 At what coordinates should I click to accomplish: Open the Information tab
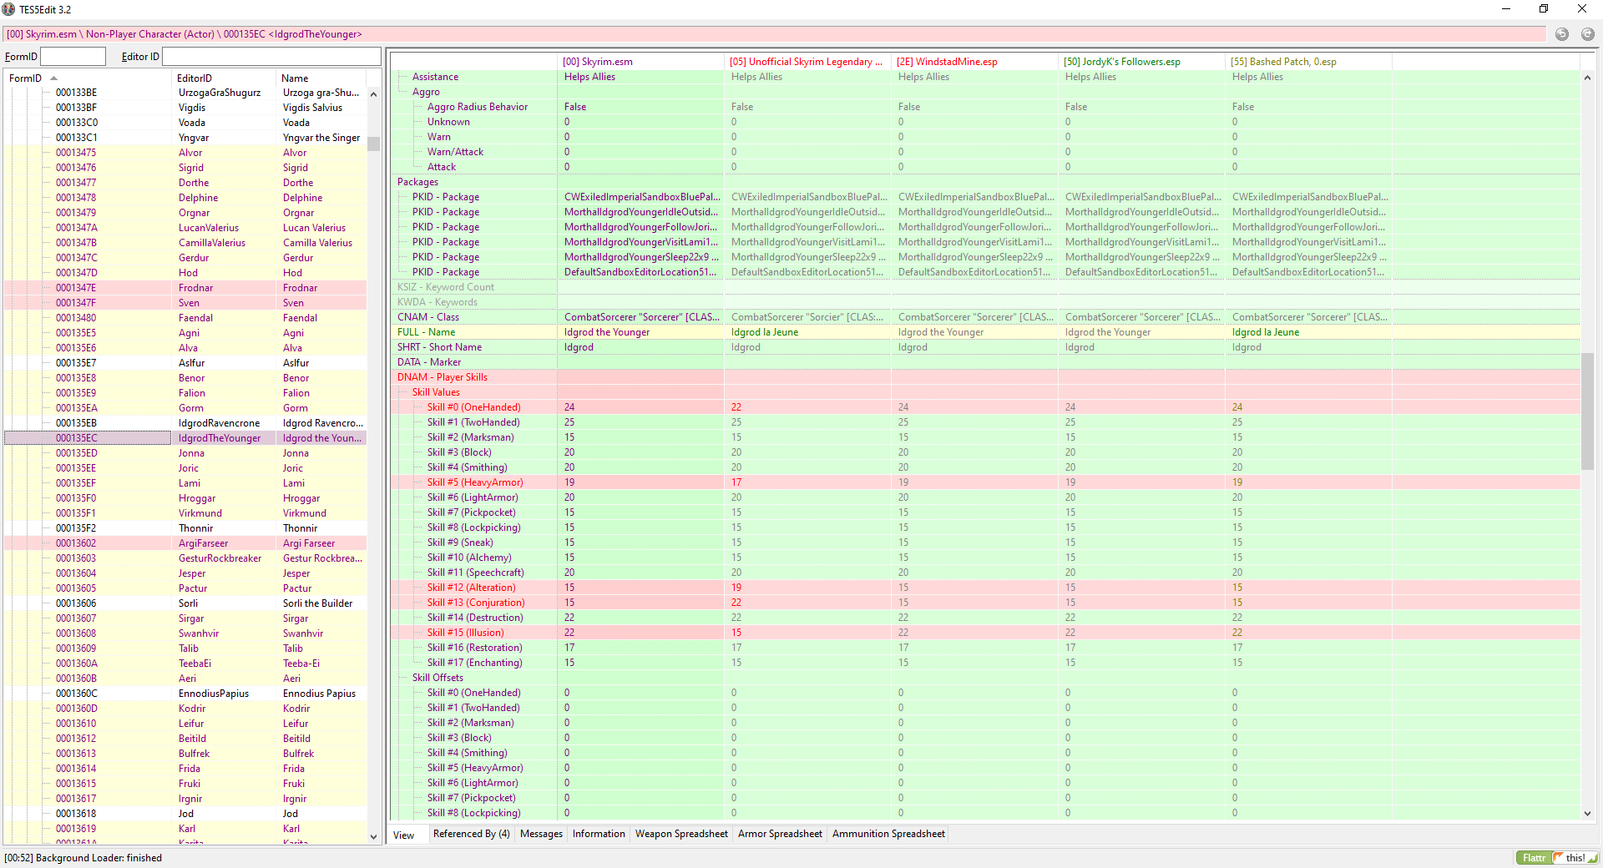(x=599, y=834)
